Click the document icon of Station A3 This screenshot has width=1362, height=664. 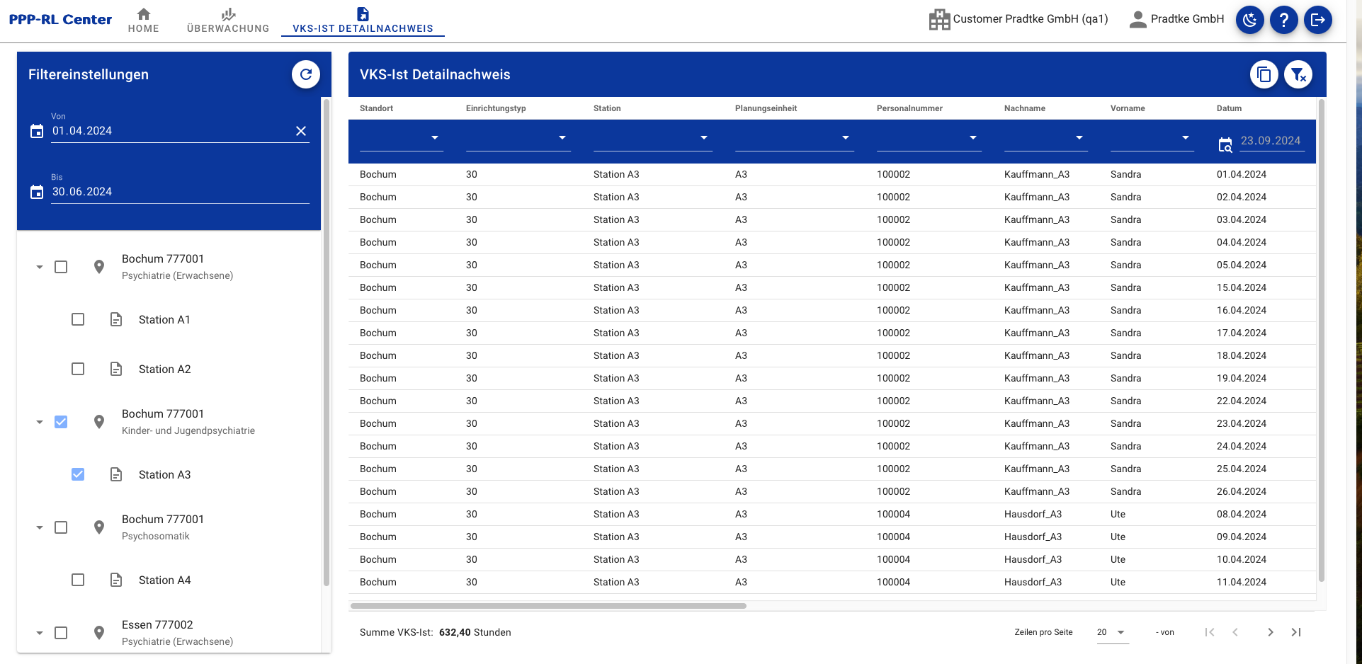116,474
